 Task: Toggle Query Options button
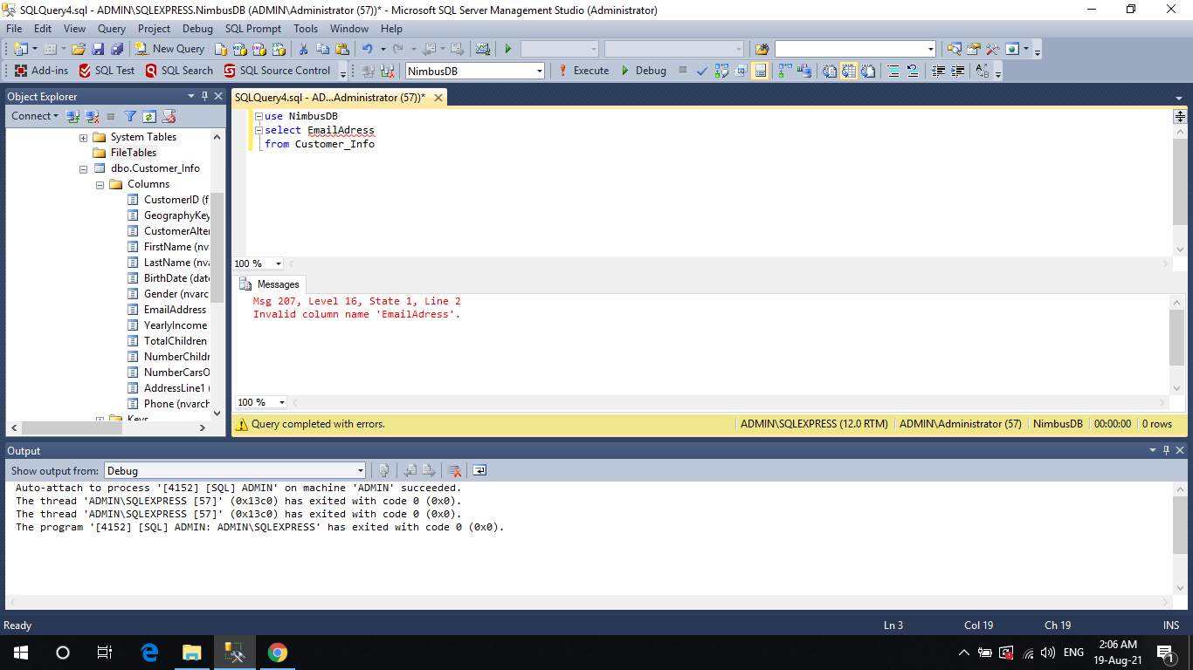(x=741, y=71)
